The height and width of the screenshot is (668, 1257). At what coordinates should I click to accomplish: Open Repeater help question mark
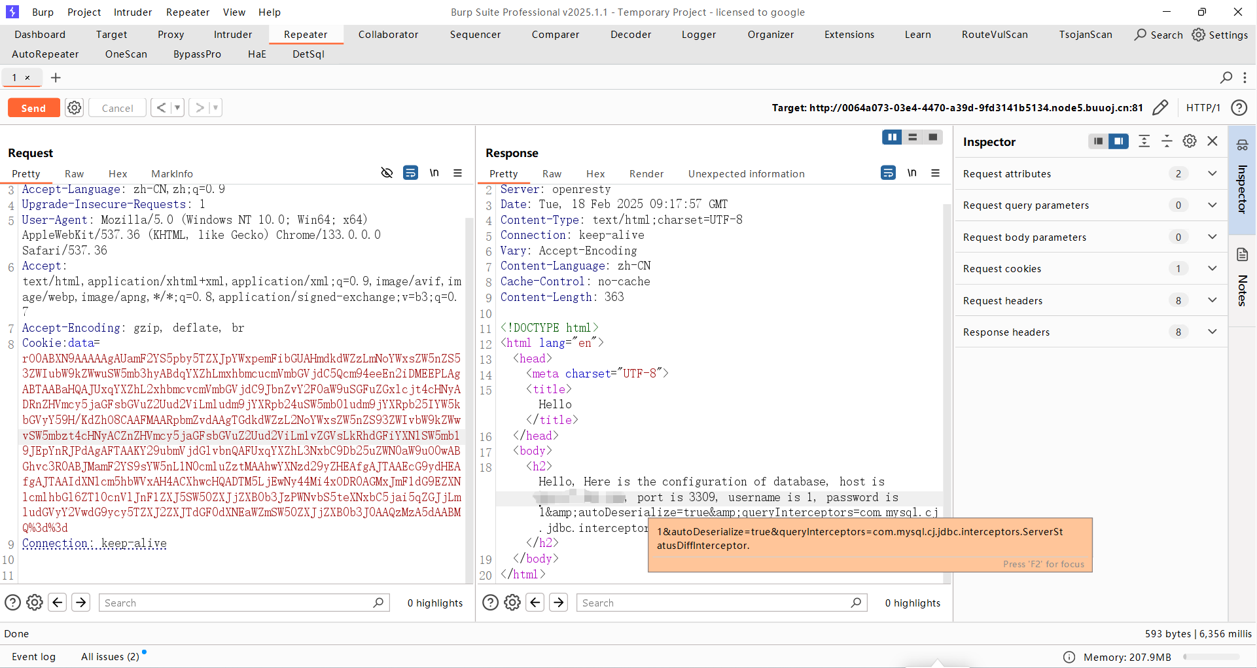[1239, 108]
